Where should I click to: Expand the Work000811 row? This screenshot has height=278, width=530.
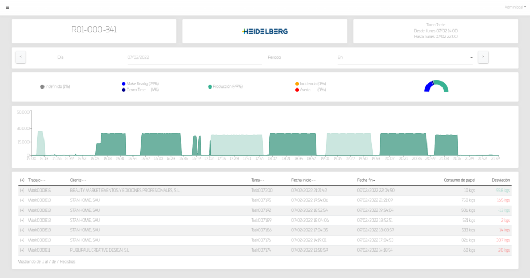(x=22, y=250)
